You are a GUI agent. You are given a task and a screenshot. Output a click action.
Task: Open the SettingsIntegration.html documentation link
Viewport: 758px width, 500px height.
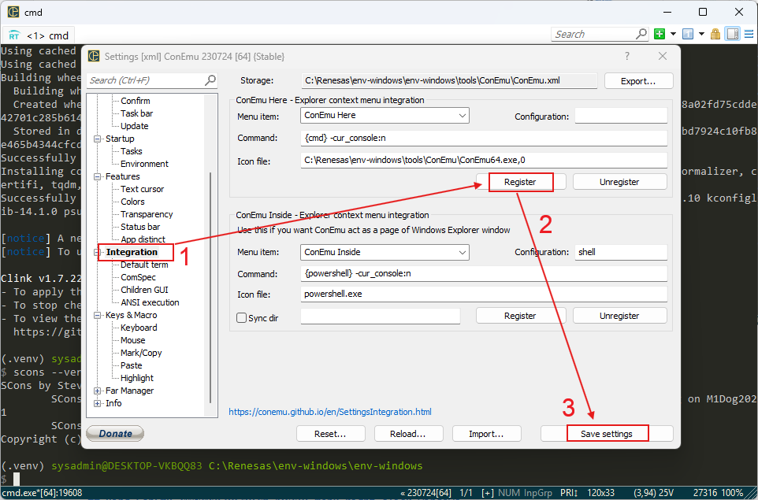pos(330,412)
